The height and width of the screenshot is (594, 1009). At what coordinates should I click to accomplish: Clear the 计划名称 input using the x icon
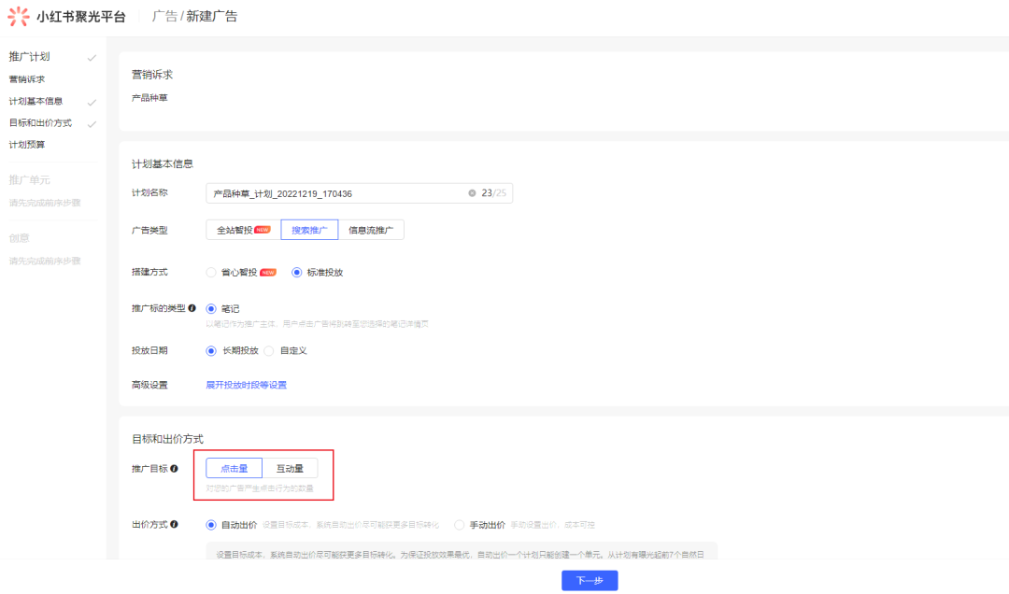(471, 191)
